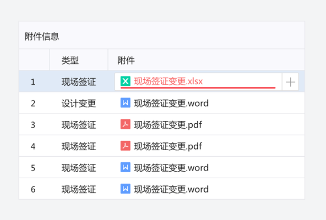Select the 设计变更 type cell
Image resolution: width=326 pixels, height=220 pixels.
[79, 103]
